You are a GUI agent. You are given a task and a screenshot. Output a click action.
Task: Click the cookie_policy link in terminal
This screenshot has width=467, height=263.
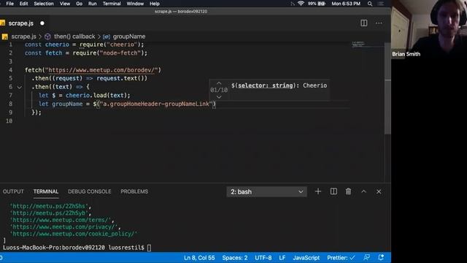point(74,234)
